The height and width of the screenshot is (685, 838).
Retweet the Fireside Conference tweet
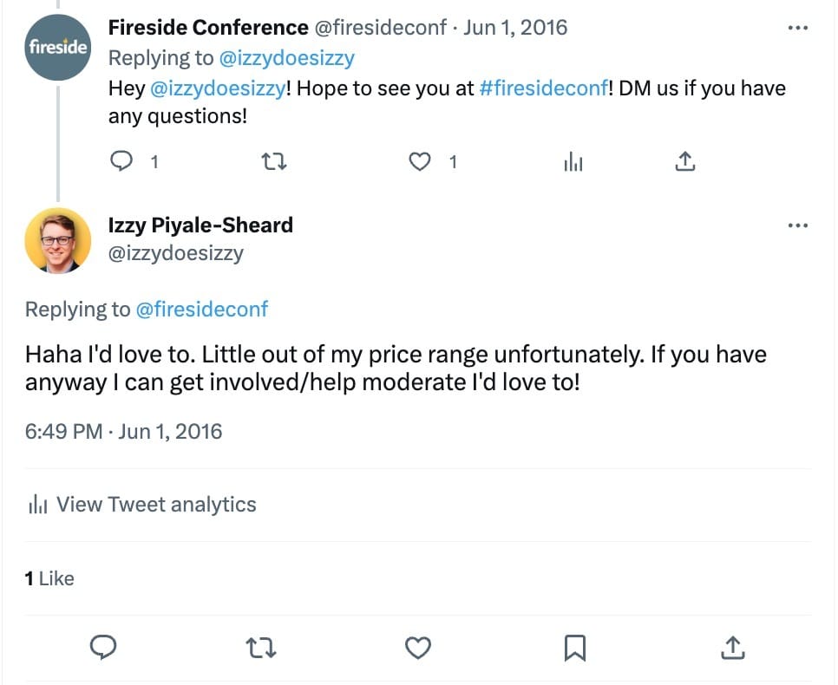(274, 161)
